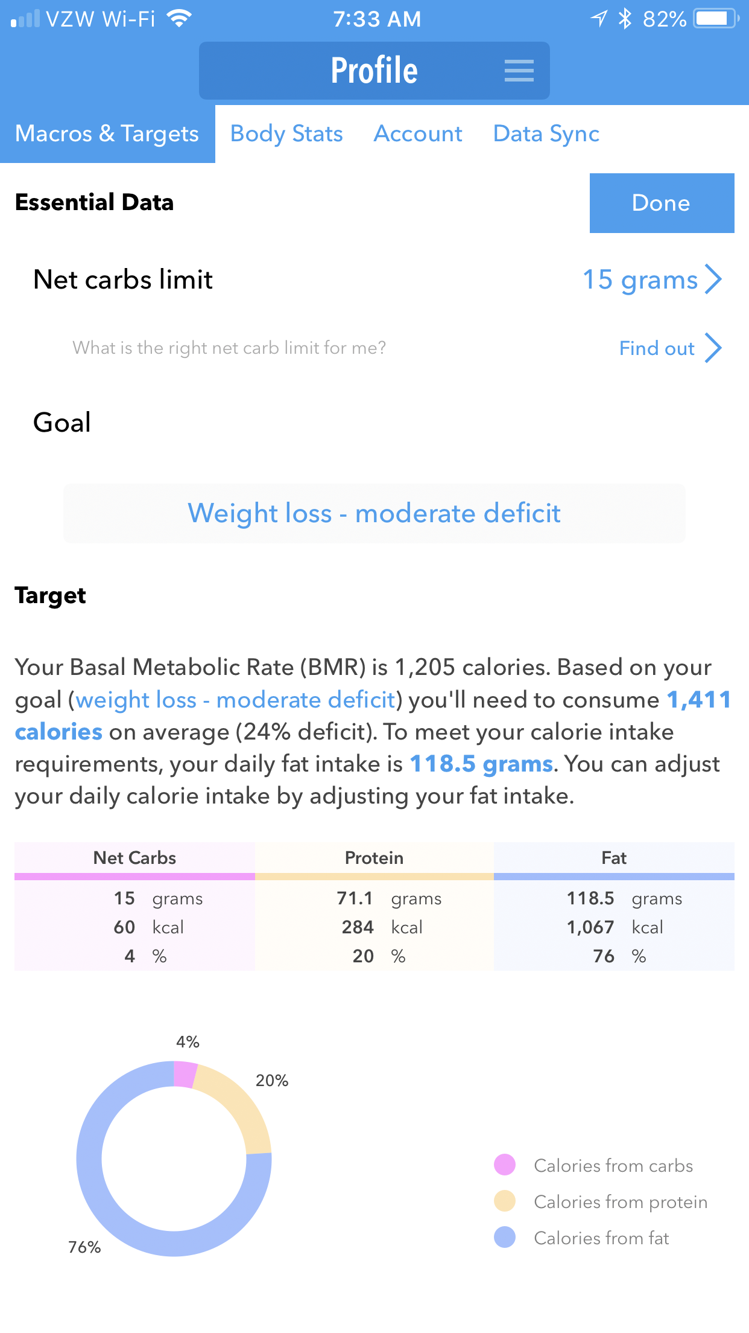The width and height of the screenshot is (749, 1333).
Task: Tap the 118.5 grams fat intake link
Action: [481, 764]
